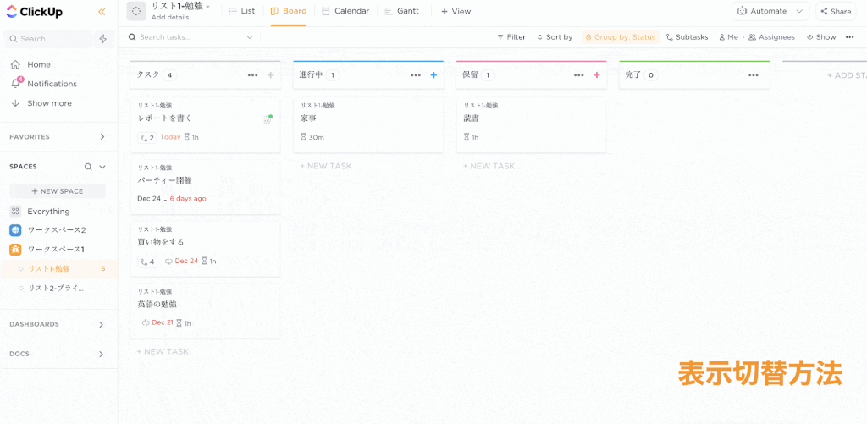Expand the Favorites section
Image resolution: width=867 pixels, height=424 pixels.
[102, 137]
